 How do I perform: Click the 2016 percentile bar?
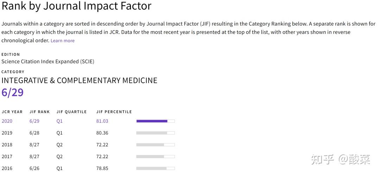(x=155, y=168)
